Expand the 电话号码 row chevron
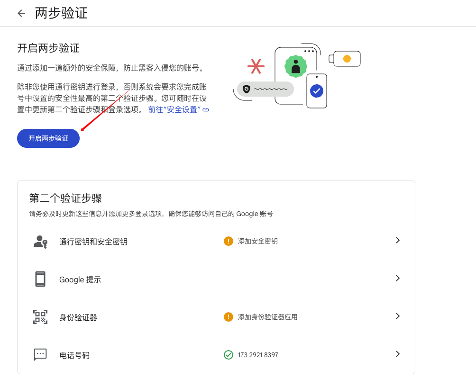The width and height of the screenshot is (476, 388). pyautogui.click(x=398, y=354)
